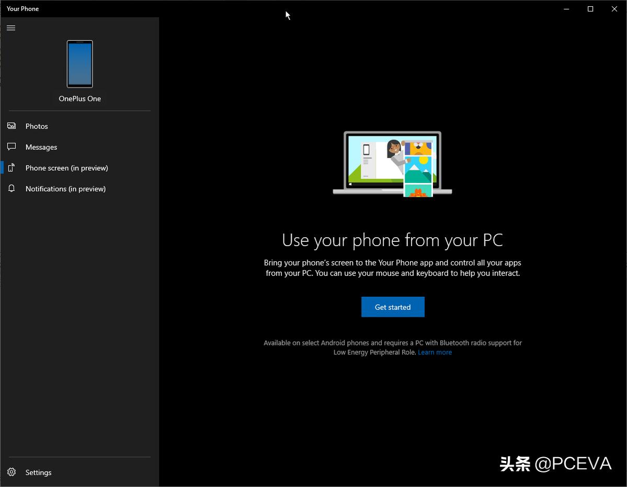The image size is (627, 487).
Task: Open Settings text at sidebar bottom
Action: 39,472
